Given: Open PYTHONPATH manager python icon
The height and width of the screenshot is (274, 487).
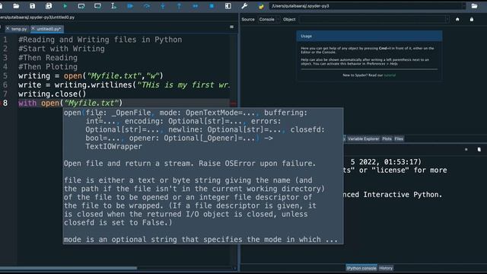Looking at the screenshot, I should pos(261,6).
